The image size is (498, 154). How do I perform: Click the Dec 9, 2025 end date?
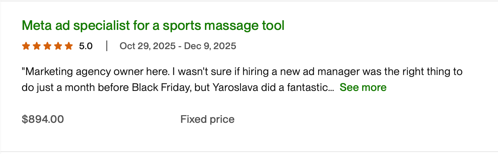click(x=210, y=46)
